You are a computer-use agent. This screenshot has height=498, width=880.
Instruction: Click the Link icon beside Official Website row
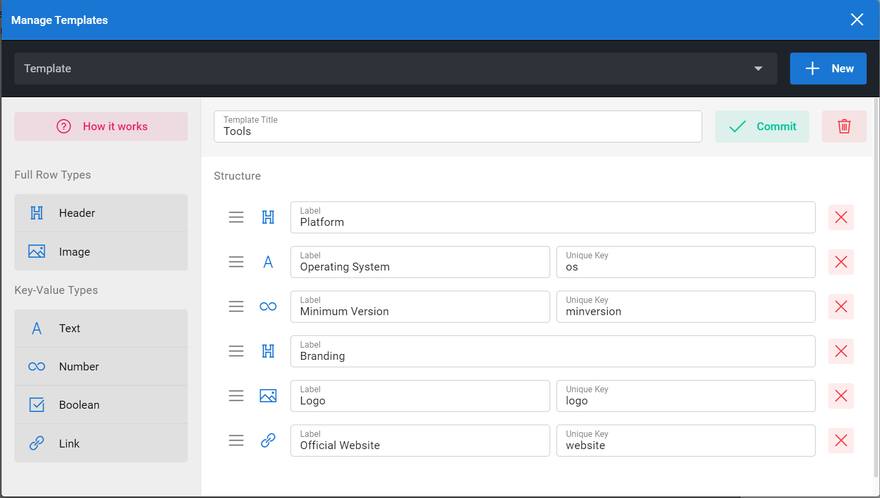click(x=268, y=441)
